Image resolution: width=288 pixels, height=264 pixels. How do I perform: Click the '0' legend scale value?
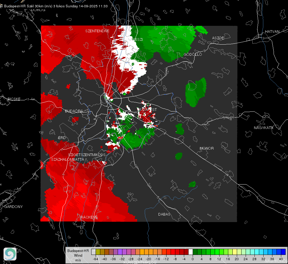coord(192,259)
